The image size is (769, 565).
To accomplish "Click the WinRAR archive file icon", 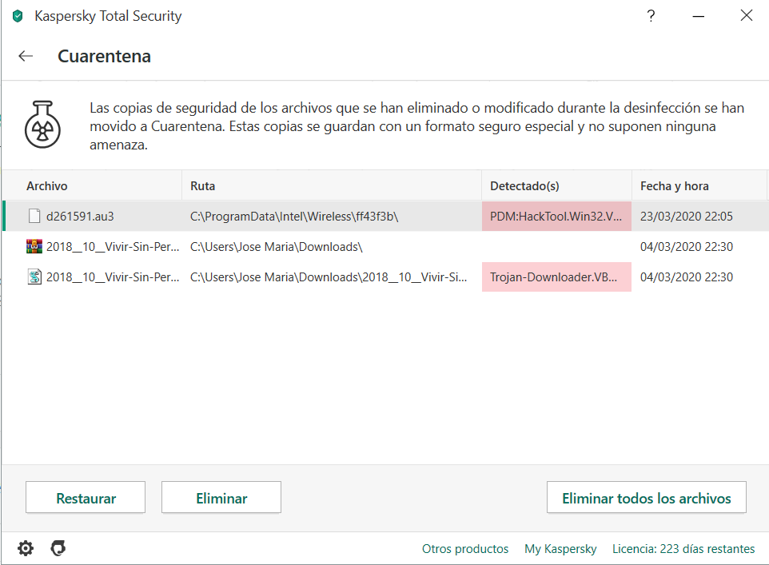I will pyautogui.click(x=34, y=247).
